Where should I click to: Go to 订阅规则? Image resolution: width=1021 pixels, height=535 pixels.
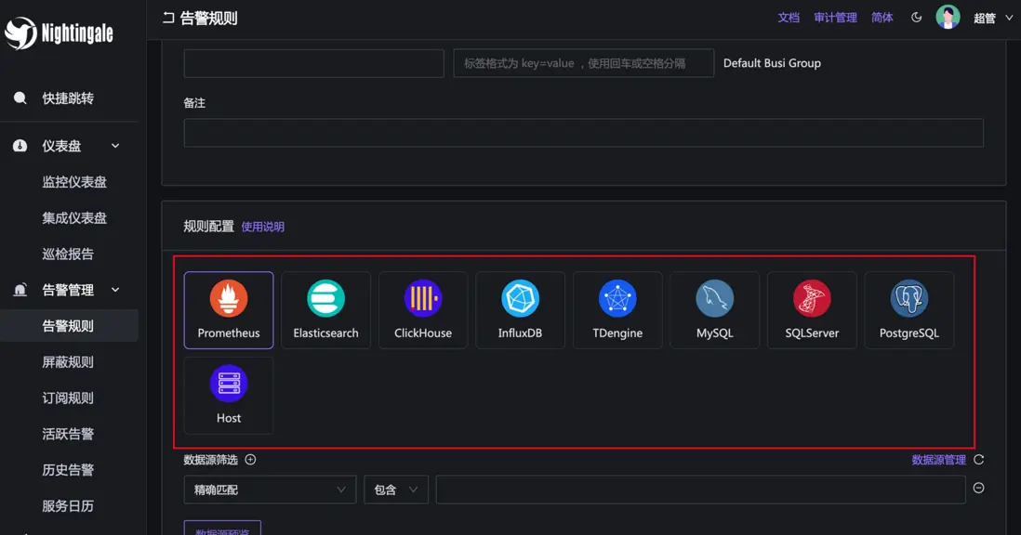[68, 398]
